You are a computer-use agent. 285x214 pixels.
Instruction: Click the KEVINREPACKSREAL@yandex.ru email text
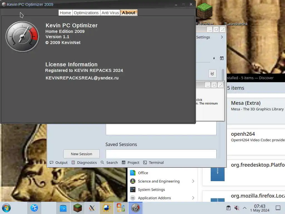click(82, 78)
